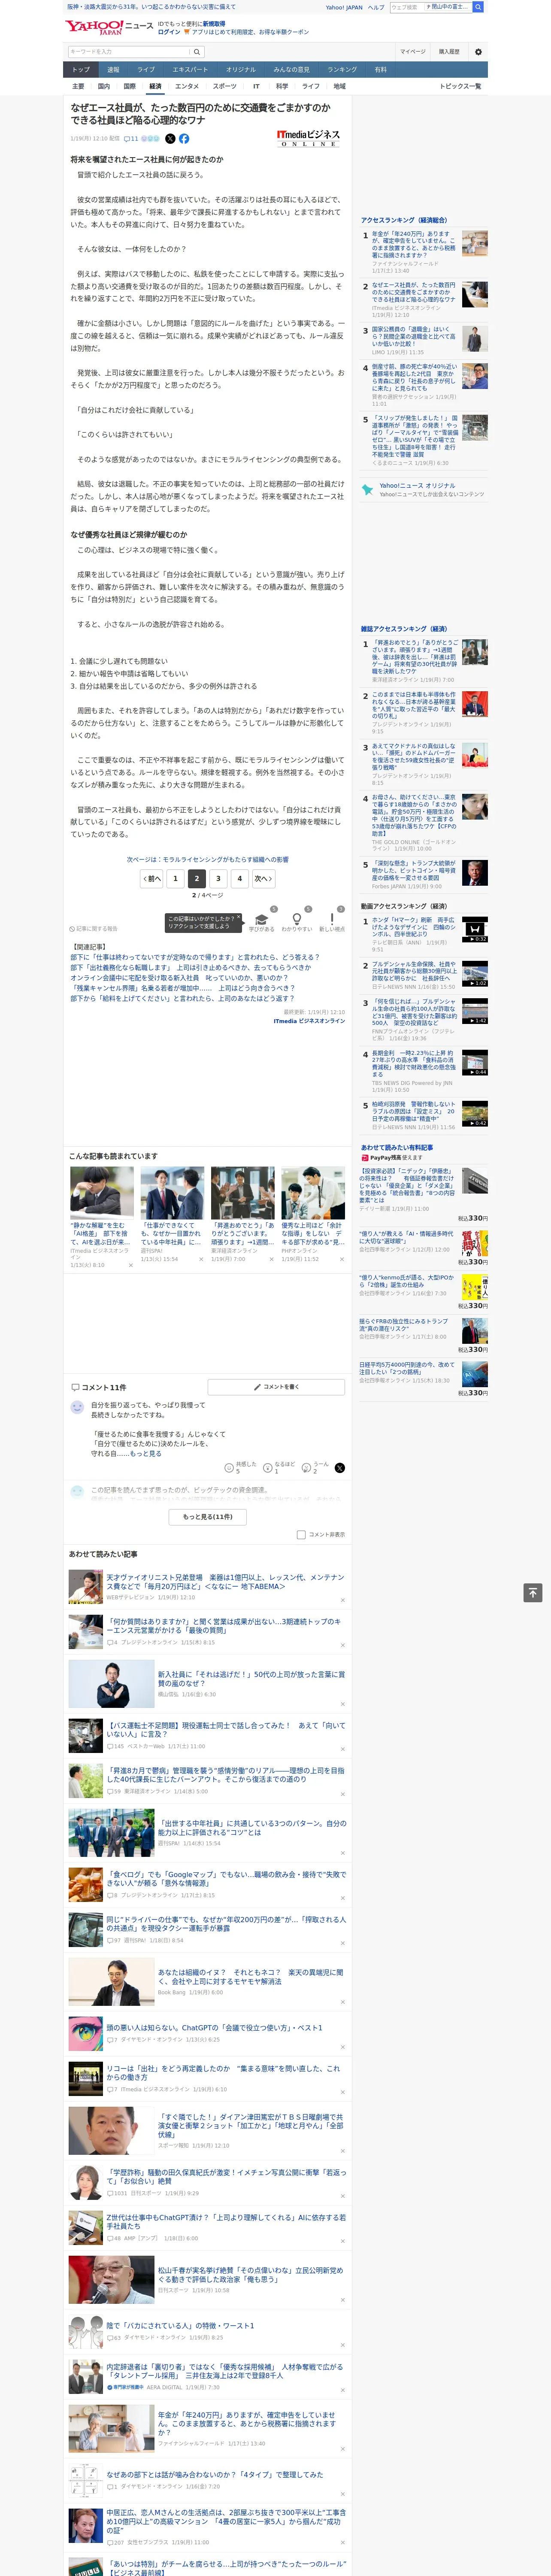Click the web search magnifier button
Image resolution: width=551 pixels, height=2576 pixels.
pos(478,7)
